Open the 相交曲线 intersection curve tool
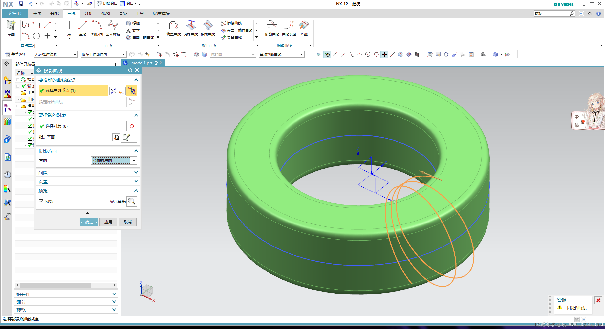This screenshot has height=329, width=605. 207,26
